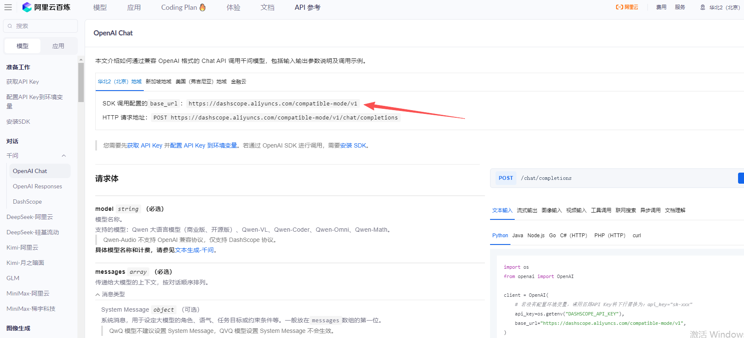Follow the 文本生成-千问 link
Screen dimensions: 744x338
194,250
